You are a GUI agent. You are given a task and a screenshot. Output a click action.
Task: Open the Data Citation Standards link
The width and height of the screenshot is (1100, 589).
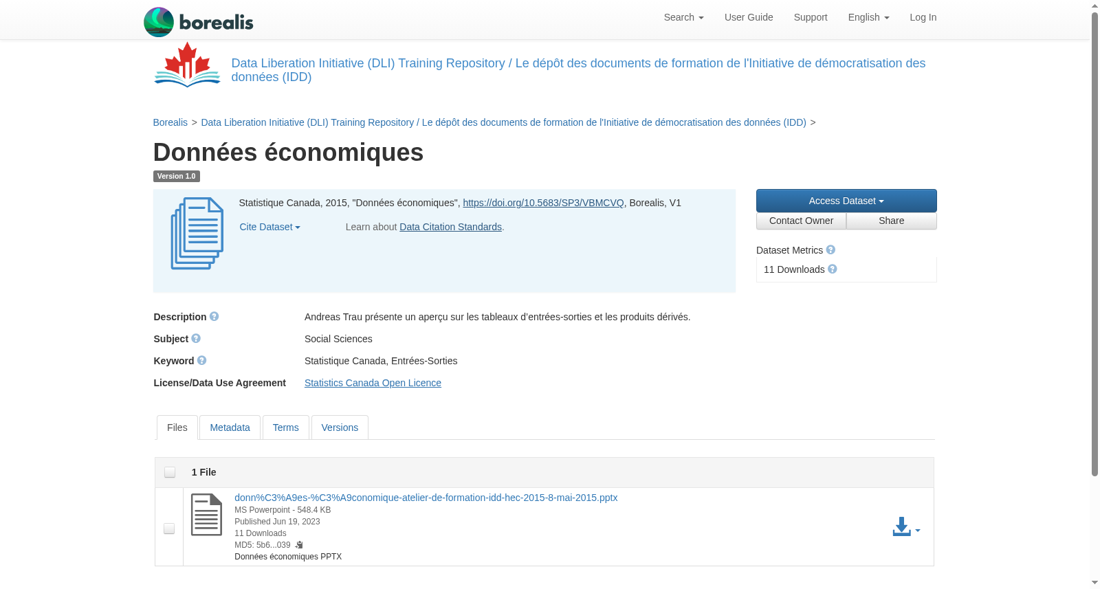click(450, 227)
